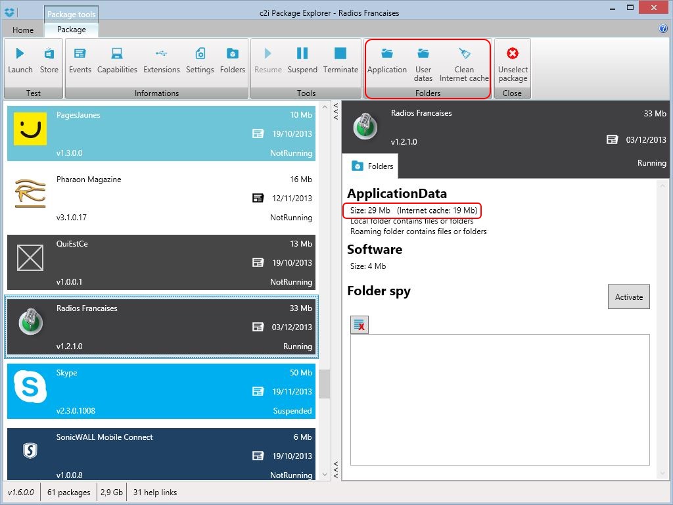Screen dimensions: 673x505
Task: Select the Package ribbon tab
Action: point(71,29)
